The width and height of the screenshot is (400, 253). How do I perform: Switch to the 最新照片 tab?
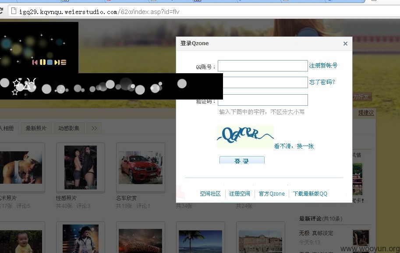(x=36, y=128)
